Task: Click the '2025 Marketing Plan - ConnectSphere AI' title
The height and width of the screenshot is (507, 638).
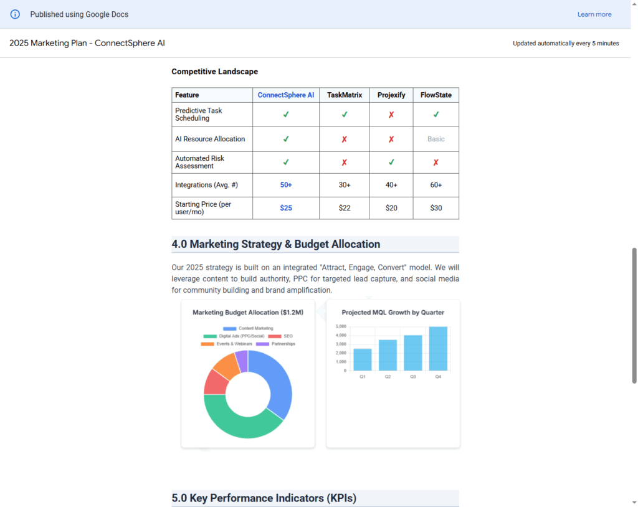Action: (87, 43)
